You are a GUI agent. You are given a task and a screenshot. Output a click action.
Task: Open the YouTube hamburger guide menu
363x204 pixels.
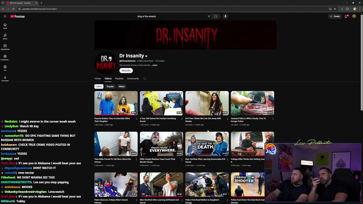tap(5, 16)
